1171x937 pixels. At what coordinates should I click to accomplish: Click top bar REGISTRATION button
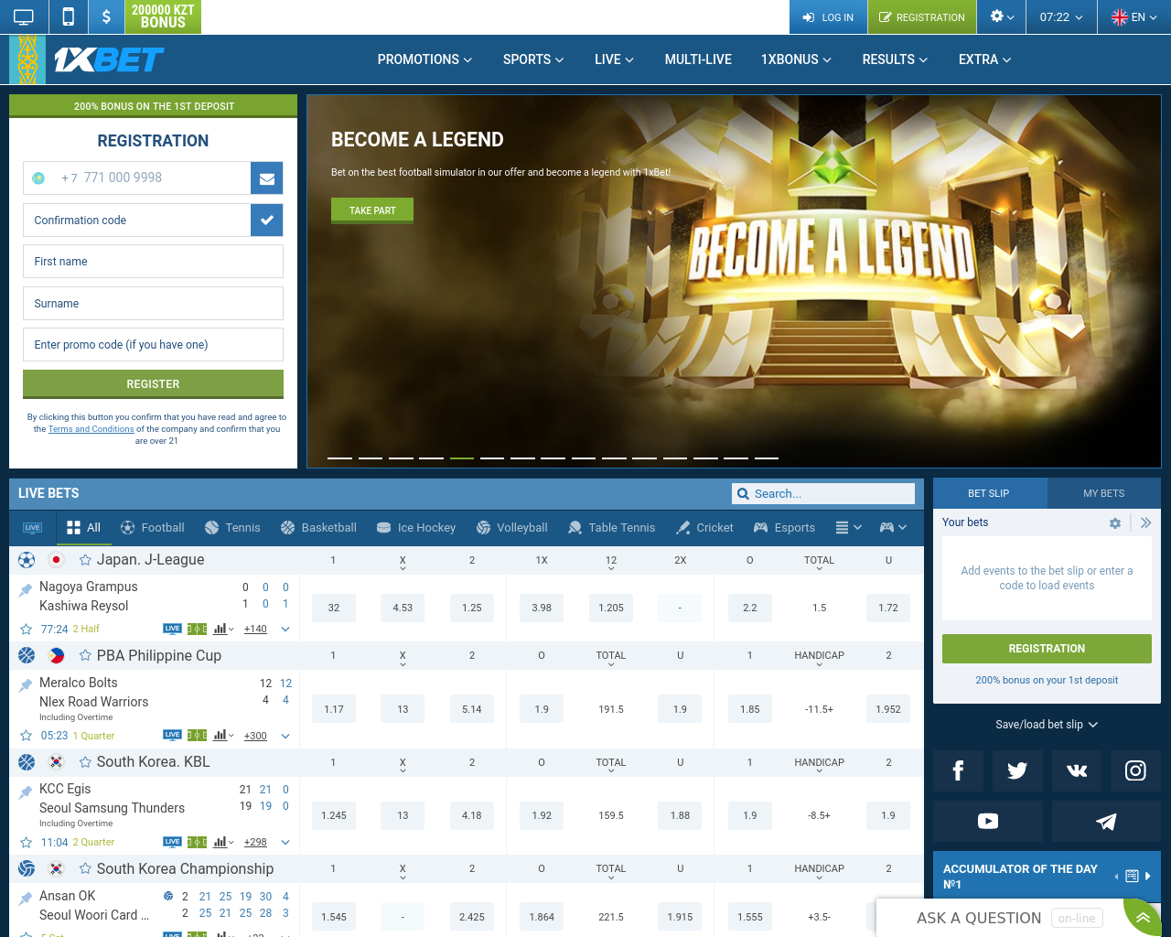[922, 16]
